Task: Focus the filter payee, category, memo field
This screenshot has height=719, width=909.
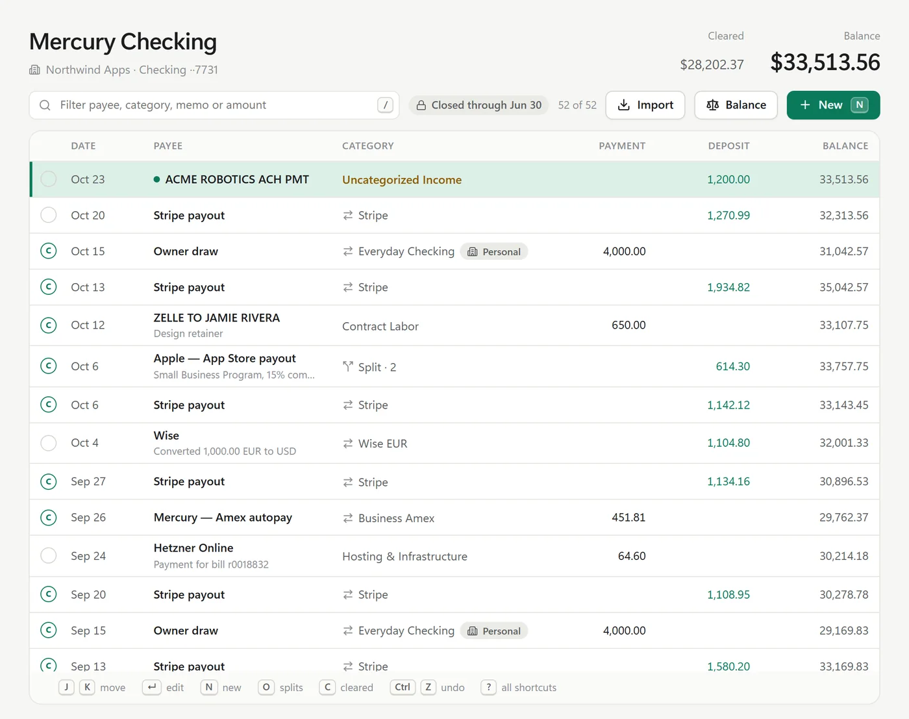Action: pyautogui.click(x=214, y=105)
